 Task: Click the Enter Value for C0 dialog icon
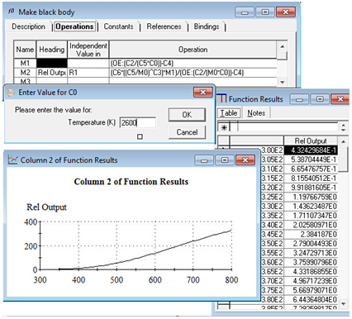pyautogui.click(x=11, y=93)
